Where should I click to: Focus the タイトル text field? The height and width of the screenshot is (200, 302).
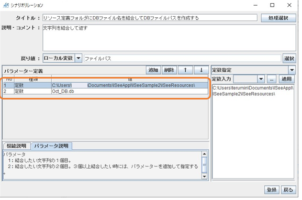click(x=150, y=18)
